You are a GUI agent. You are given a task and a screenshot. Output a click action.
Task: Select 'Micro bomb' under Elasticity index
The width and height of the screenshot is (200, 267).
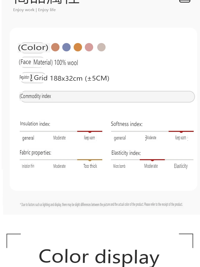(x=119, y=166)
